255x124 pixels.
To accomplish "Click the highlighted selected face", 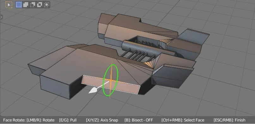I will pos(111,85).
